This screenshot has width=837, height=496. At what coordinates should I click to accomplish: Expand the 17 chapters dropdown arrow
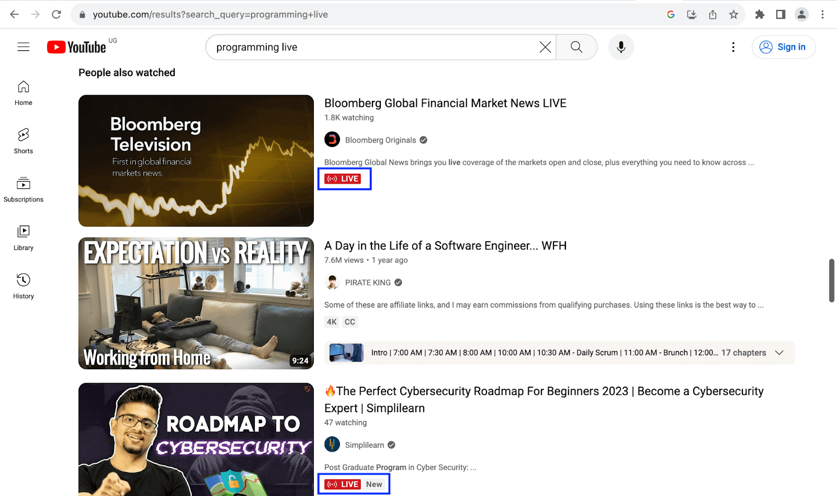tap(779, 353)
